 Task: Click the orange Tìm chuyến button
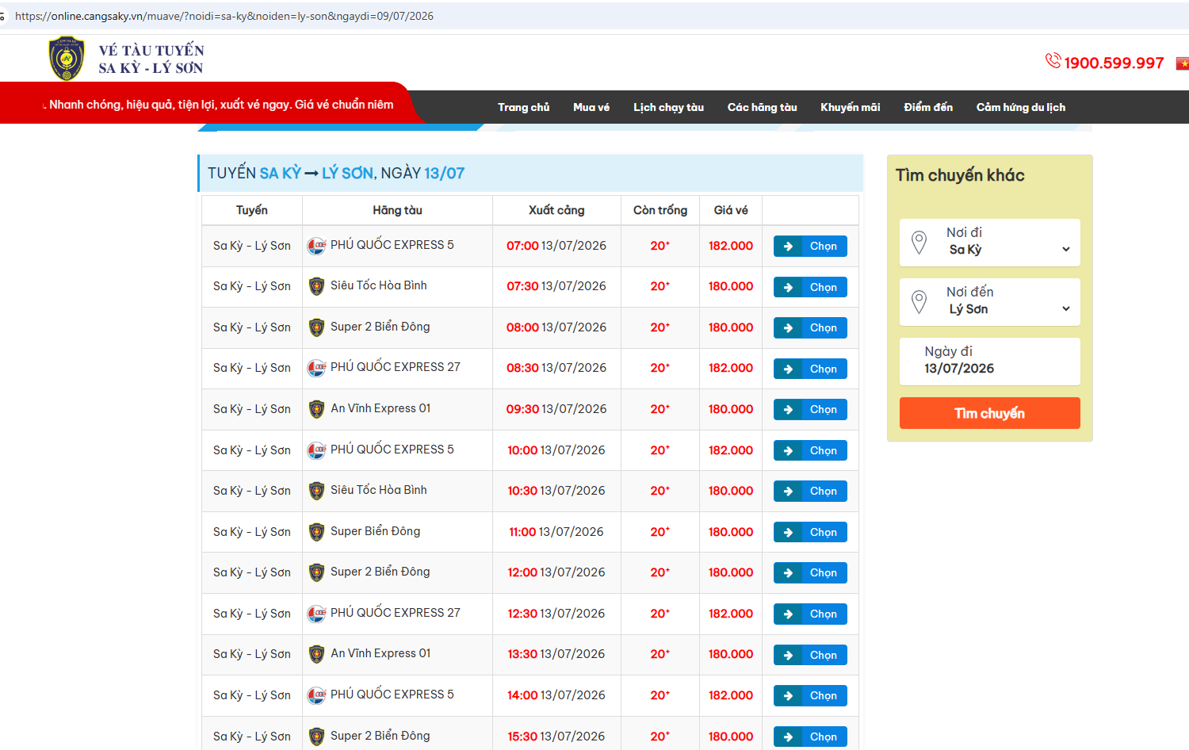click(x=990, y=413)
